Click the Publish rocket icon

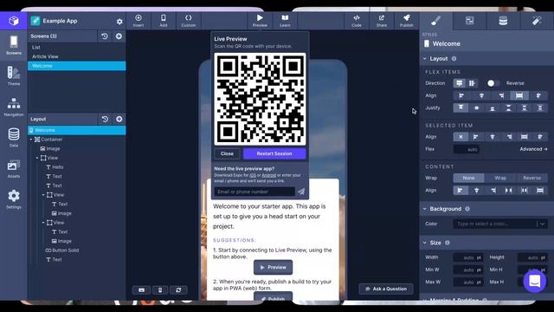406,21
